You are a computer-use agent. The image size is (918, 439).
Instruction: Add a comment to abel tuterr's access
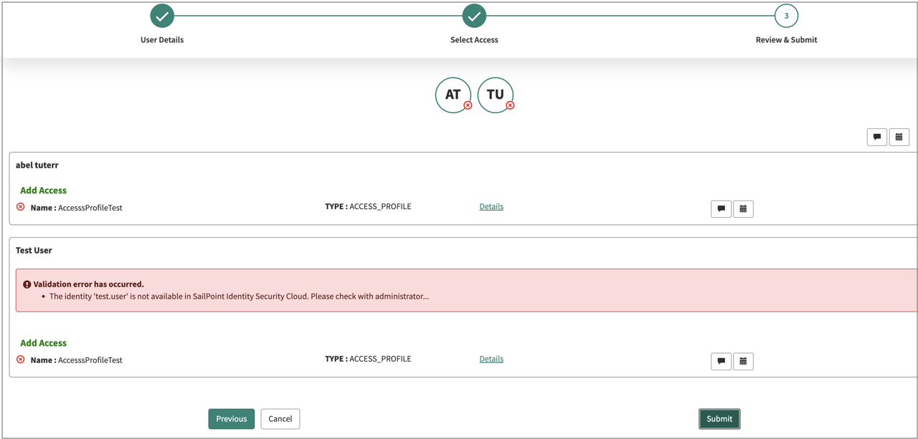tap(721, 208)
